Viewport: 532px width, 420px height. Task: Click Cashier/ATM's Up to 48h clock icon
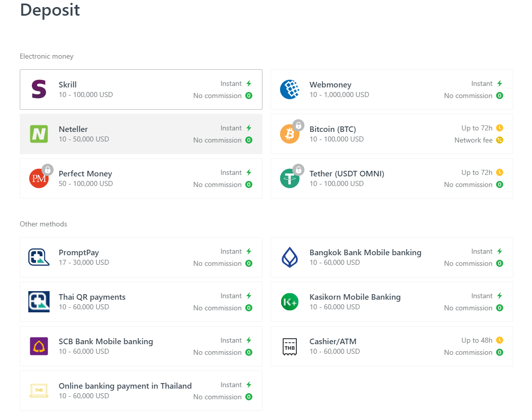(x=500, y=340)
